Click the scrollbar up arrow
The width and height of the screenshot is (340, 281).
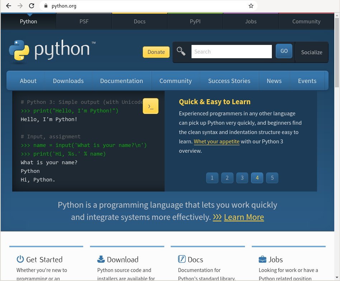click(x=337, y=15)
